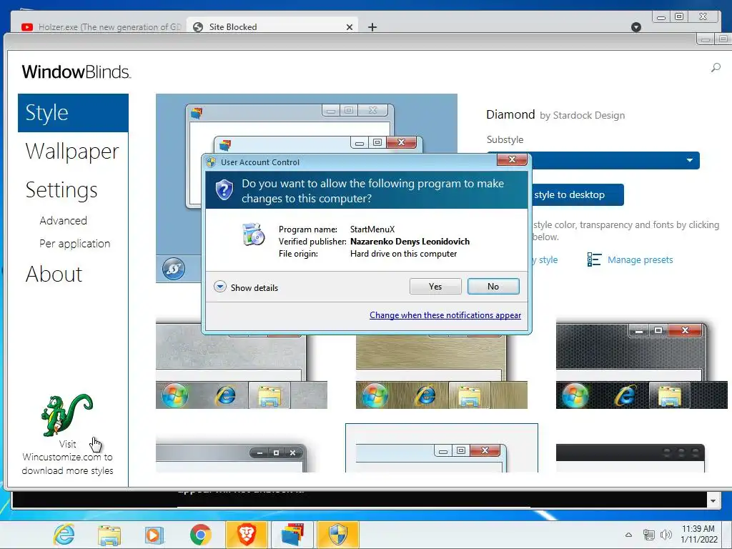Open a new browser tab with plus button
The height and width of the screenshot is (549, 732).
pyautogui.click(x=372, y=27)
